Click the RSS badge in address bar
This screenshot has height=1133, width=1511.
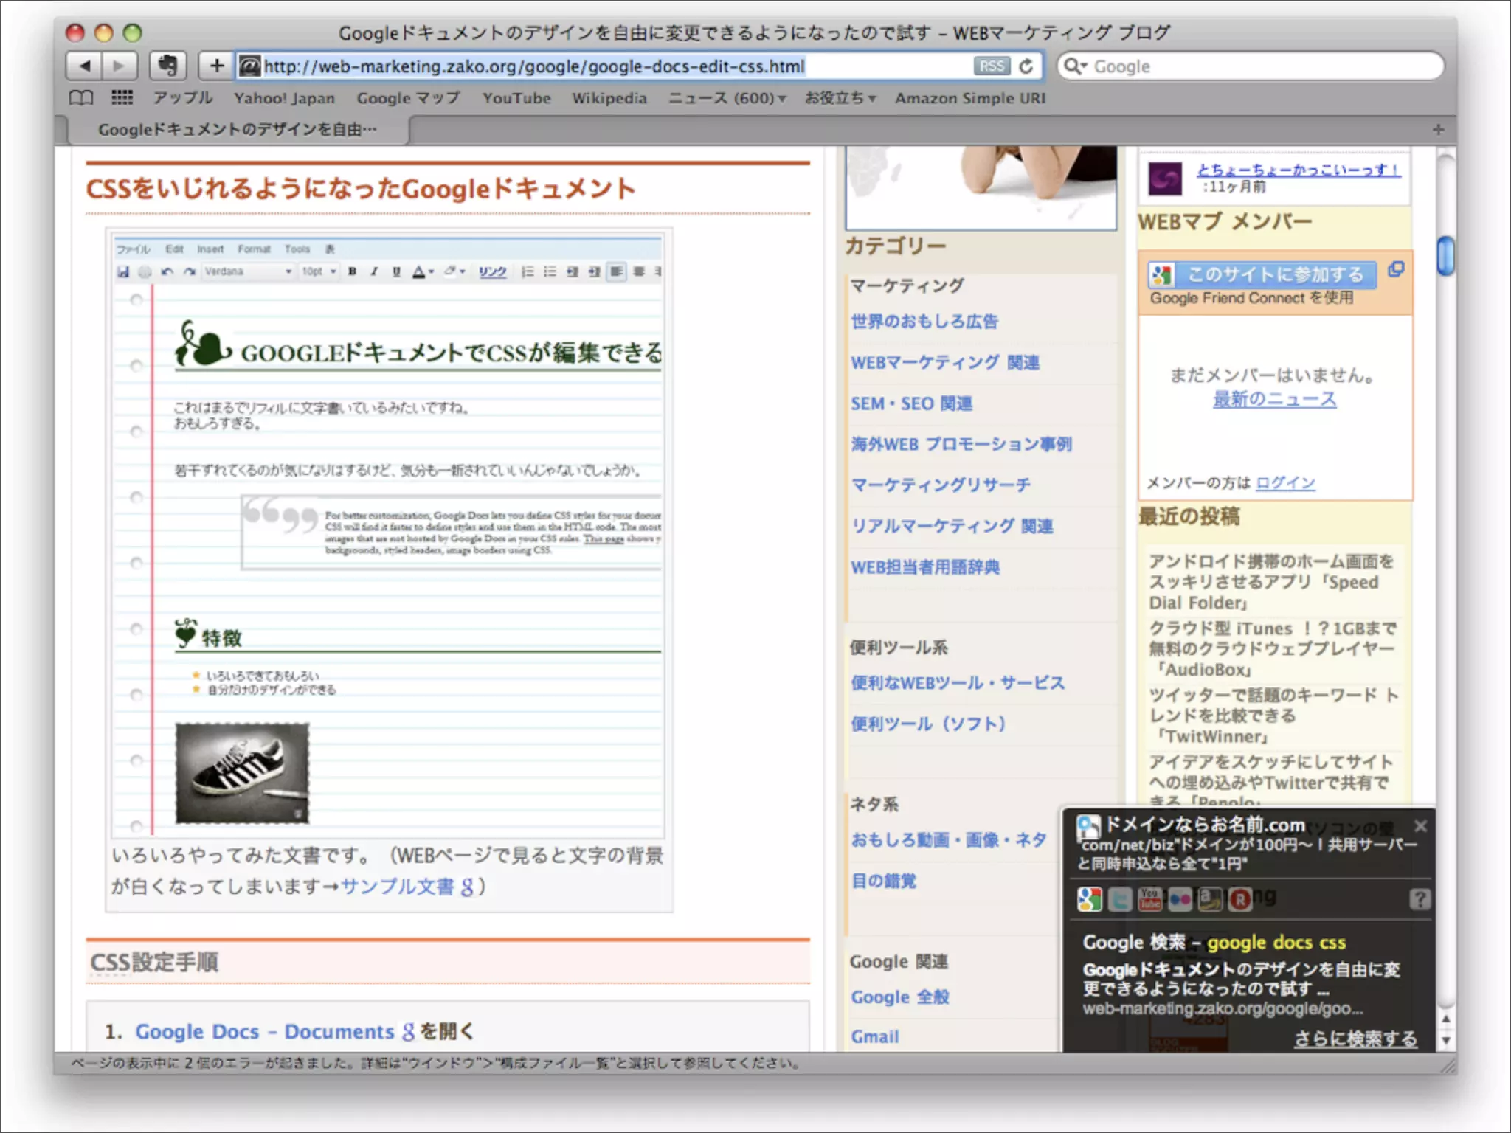pos(992,66)
